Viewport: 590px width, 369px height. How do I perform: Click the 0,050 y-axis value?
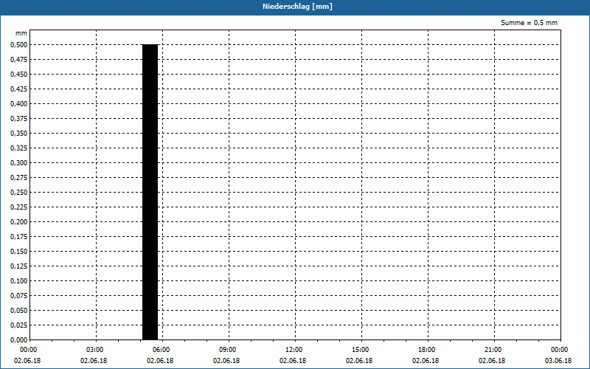(19, 311)
